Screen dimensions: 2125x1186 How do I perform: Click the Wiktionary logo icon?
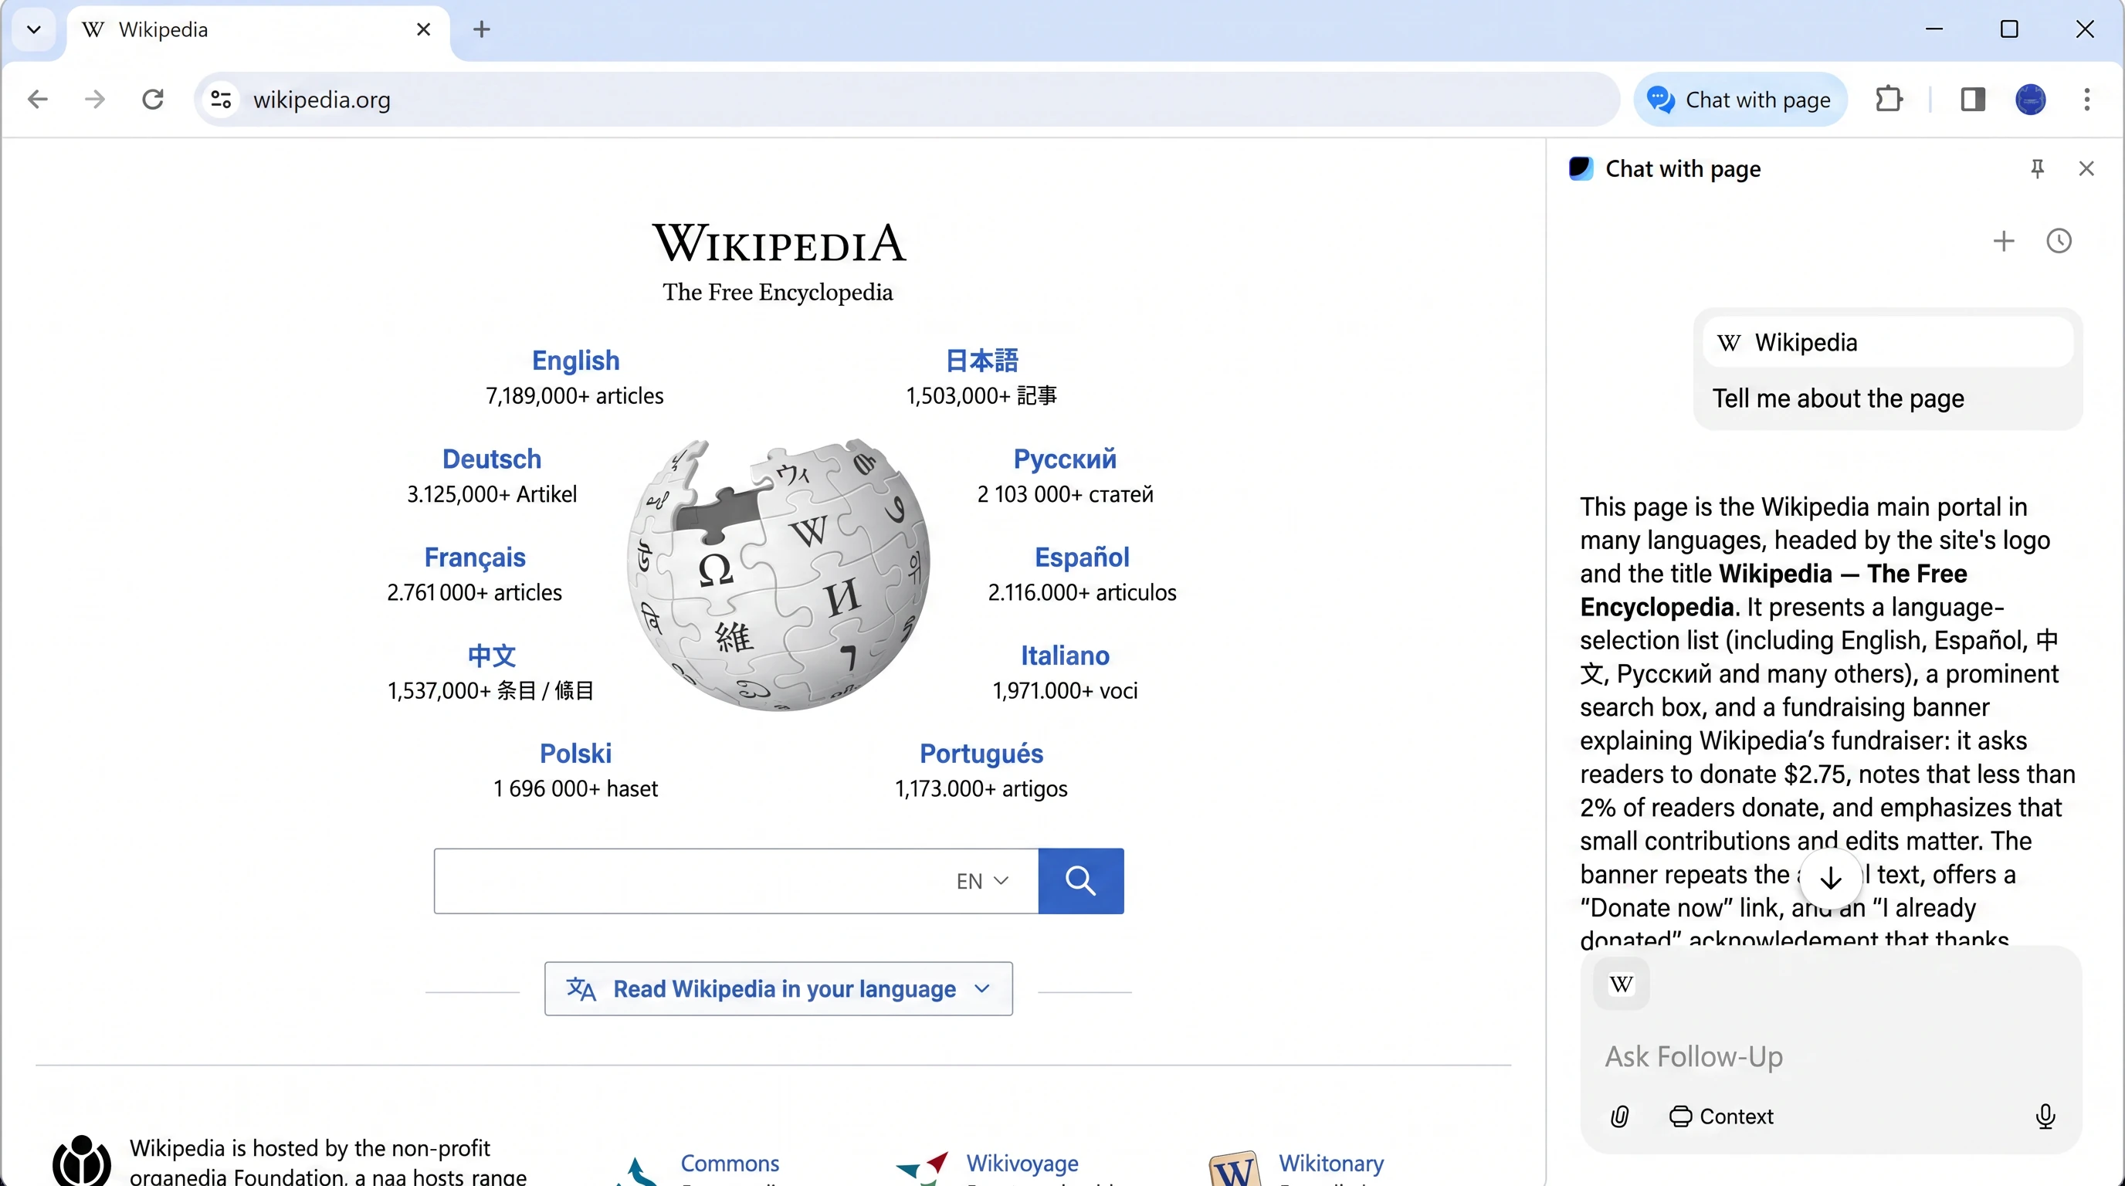pos(1234,1169)
